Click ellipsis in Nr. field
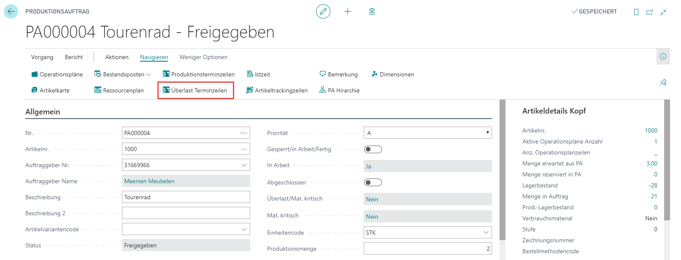The image size is (681, 260). tap(244, 133)
